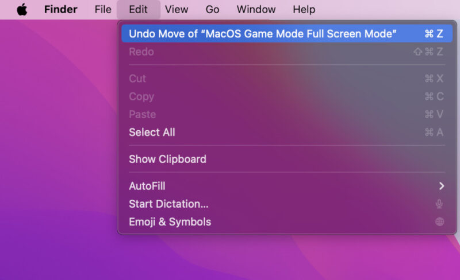Open the Apple menu
Viewport: 460px width, 280px height.
tap(22, 9)
